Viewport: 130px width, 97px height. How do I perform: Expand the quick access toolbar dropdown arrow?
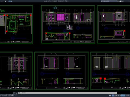coord(7,1)
